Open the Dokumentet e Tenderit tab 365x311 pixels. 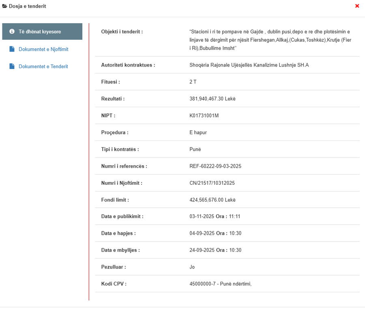click(43, 67)
